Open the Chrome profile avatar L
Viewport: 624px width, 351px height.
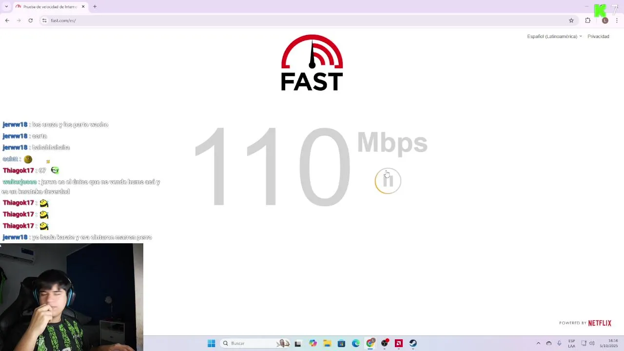(x=605, y=20)
